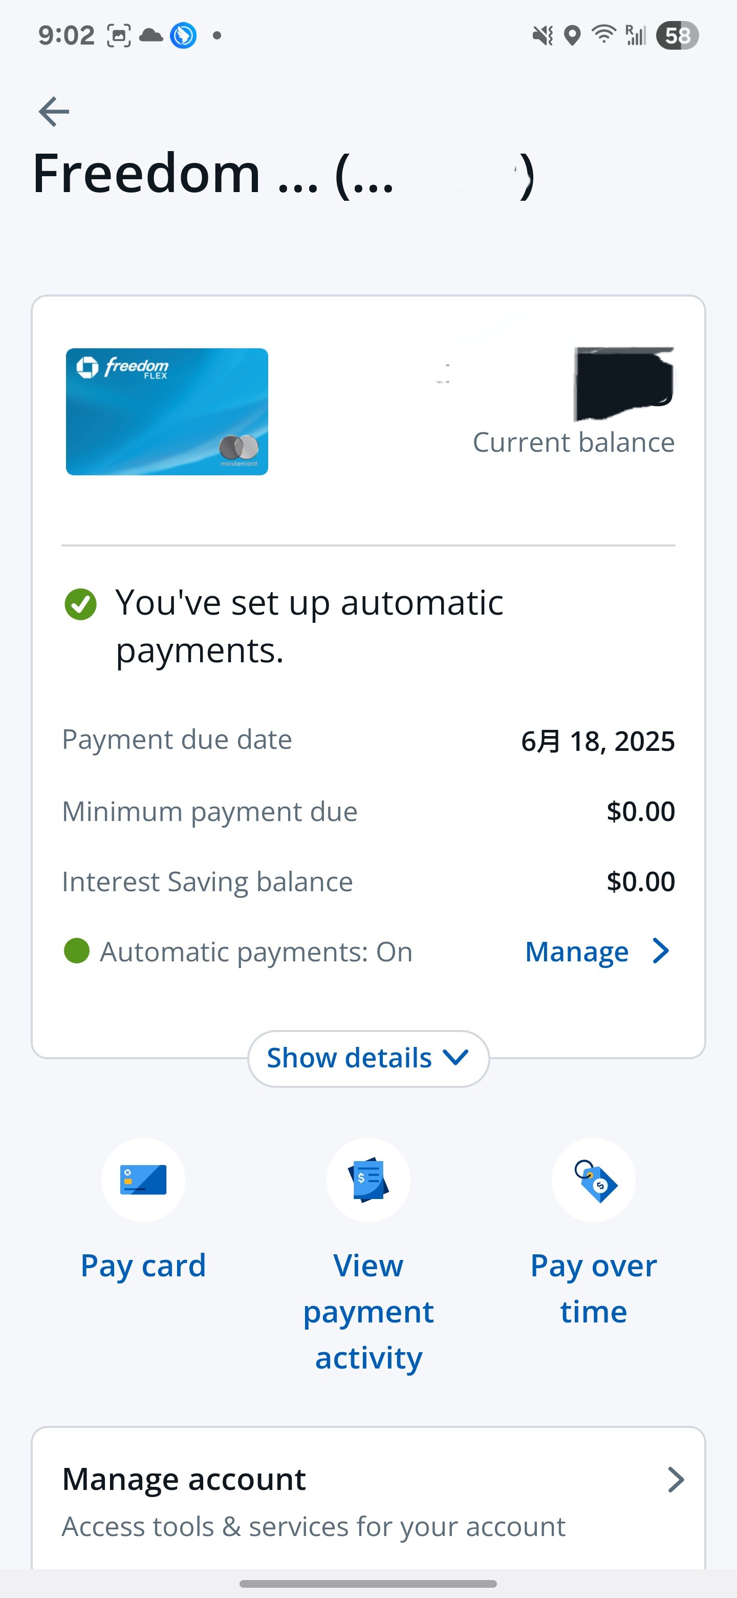Image resolution: width=737 pixels, height=1598 pixels.
Task: Tap the chevron next to Manage
Action: (661, 951)
